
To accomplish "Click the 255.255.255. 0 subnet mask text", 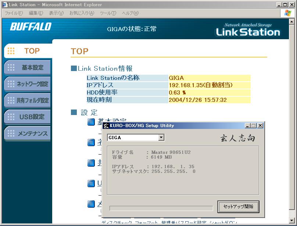I will tap(173, 171).
